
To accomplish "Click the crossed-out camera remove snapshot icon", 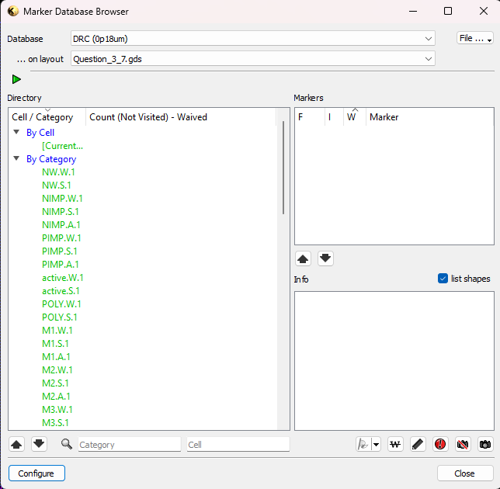I will tap(463, 444).
